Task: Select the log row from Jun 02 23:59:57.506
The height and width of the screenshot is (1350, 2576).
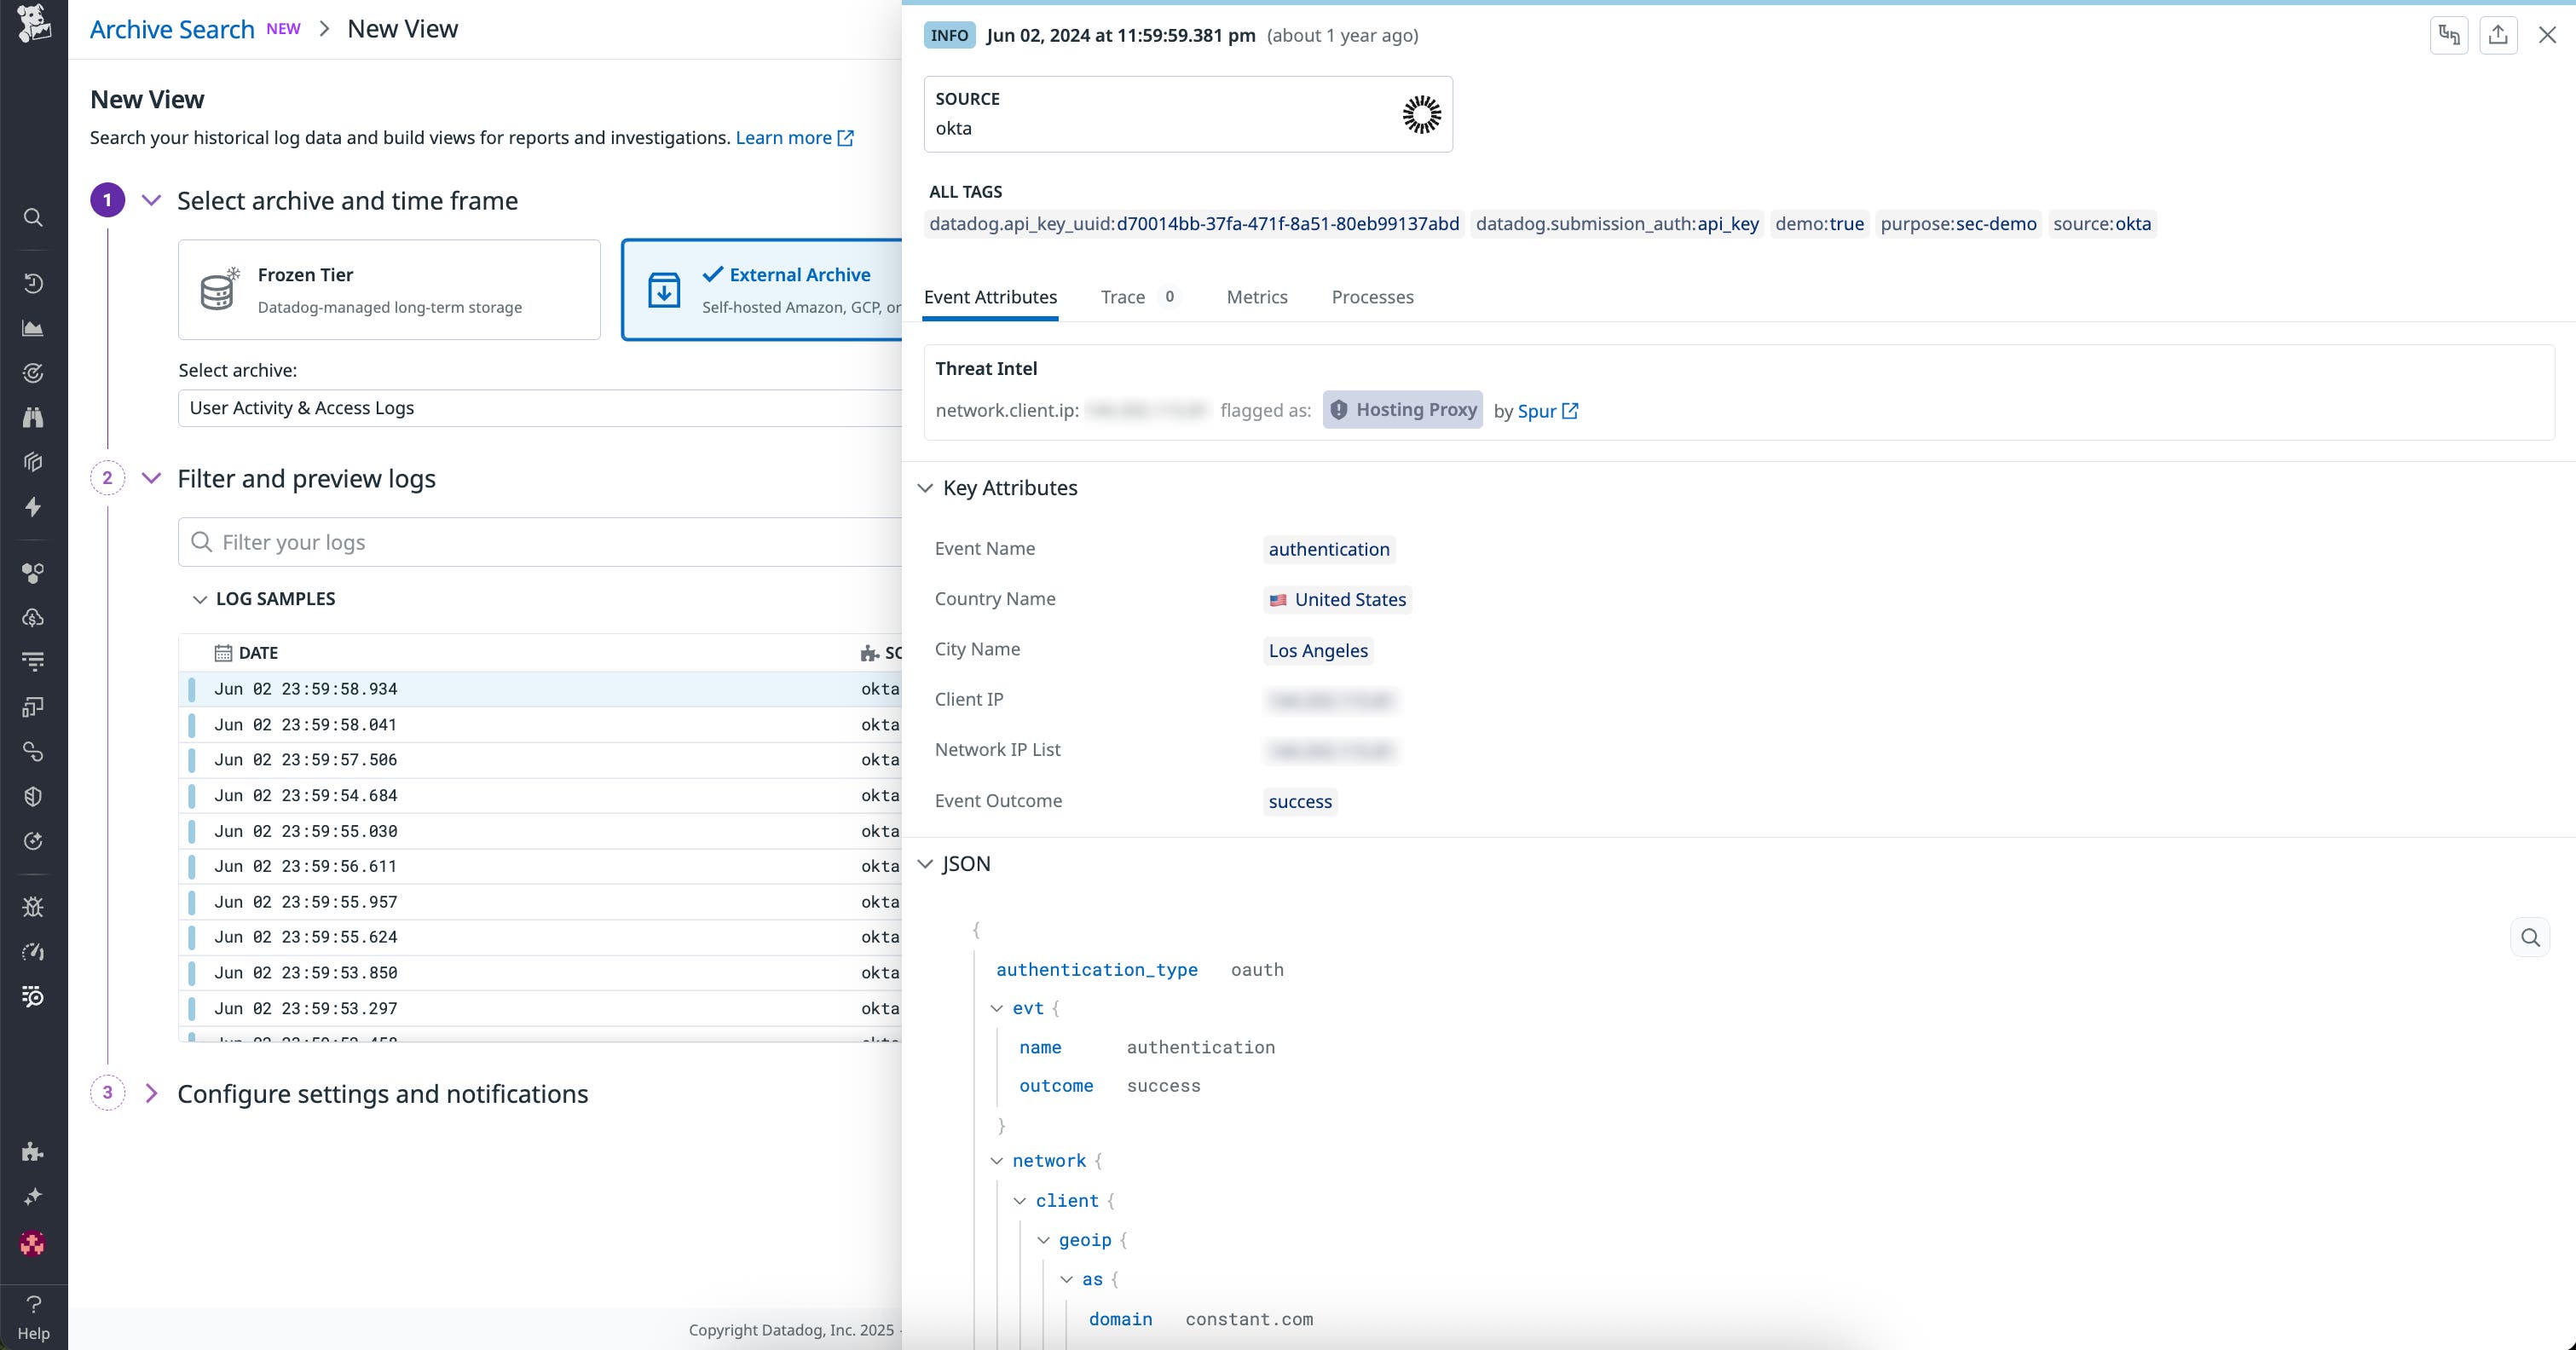Action: tap(450, 759)
